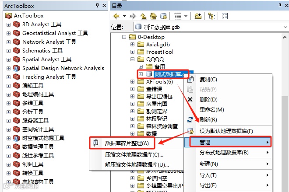Expand the Spatial Analyst 工具 toolbox

(8, 59)
